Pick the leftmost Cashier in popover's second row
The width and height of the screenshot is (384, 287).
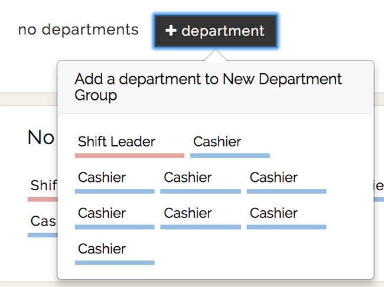tap(102, 178)
